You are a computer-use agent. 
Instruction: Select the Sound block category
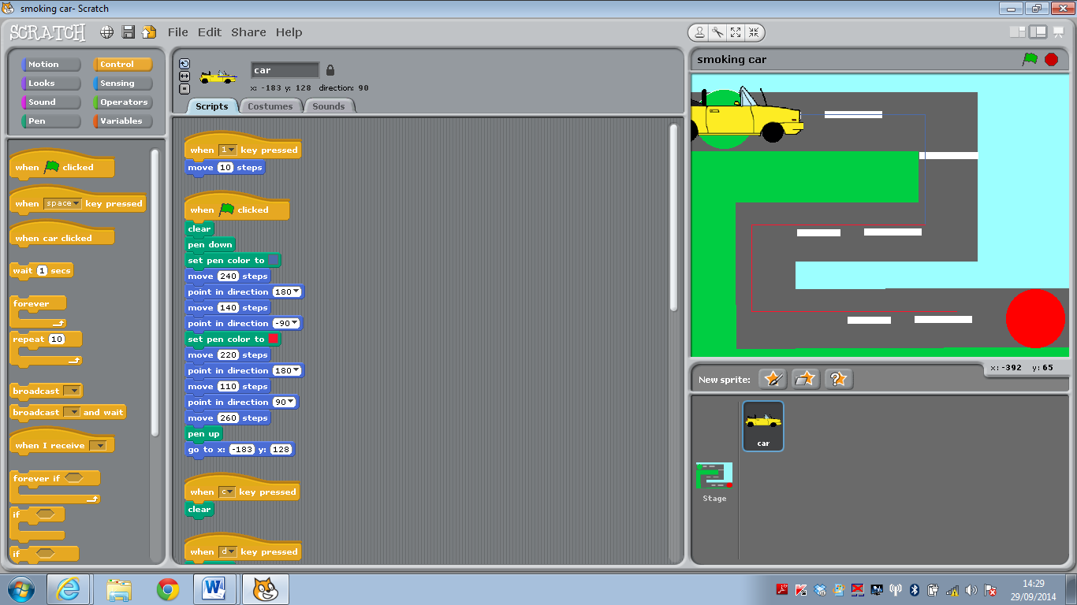click(x=51, y=102)
